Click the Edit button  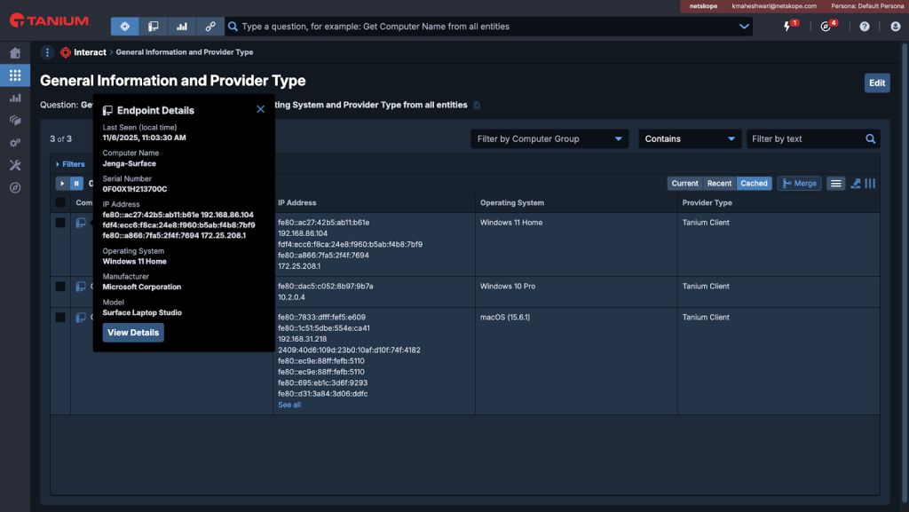tap(876, 83)
